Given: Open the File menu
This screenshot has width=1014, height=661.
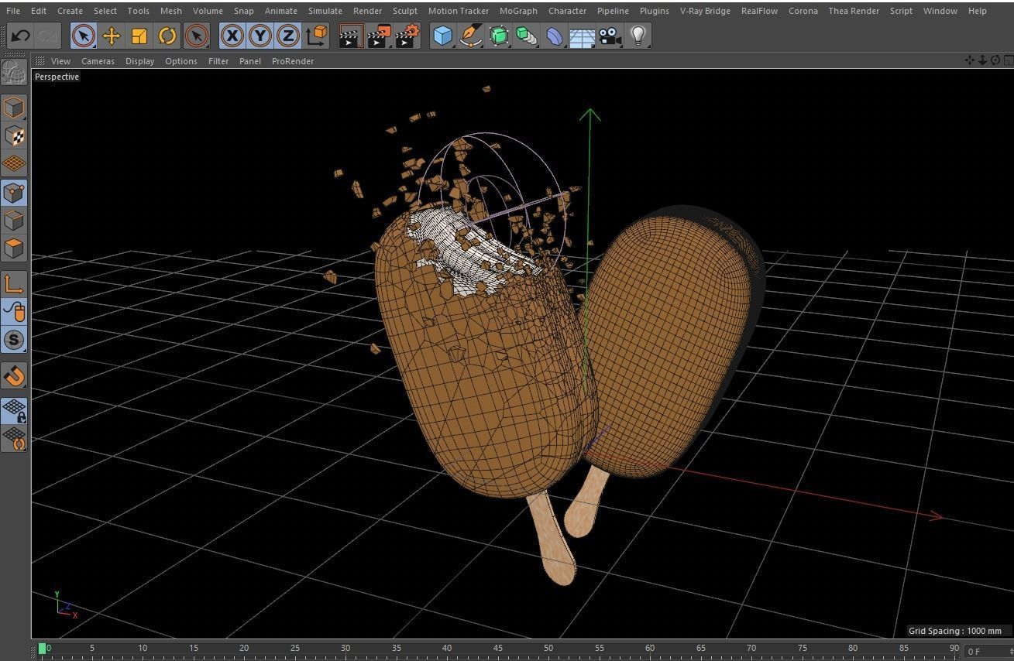Looking at the screenshot, I should [13, 11].
